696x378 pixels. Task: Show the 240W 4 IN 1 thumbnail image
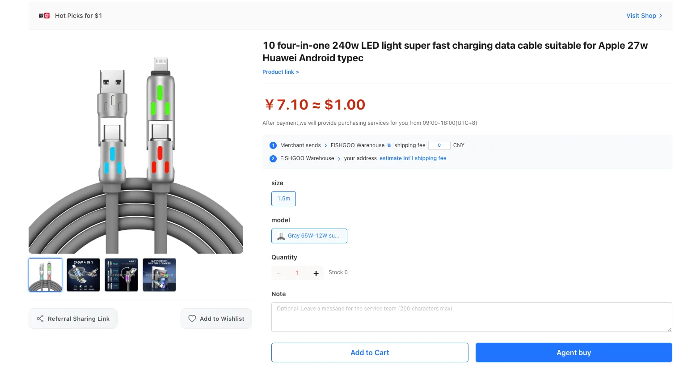tap(83, 275)
